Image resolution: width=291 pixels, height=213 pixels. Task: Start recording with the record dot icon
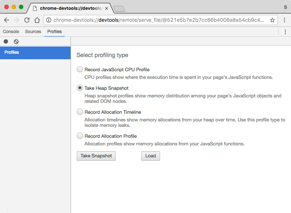pos(6,41)
